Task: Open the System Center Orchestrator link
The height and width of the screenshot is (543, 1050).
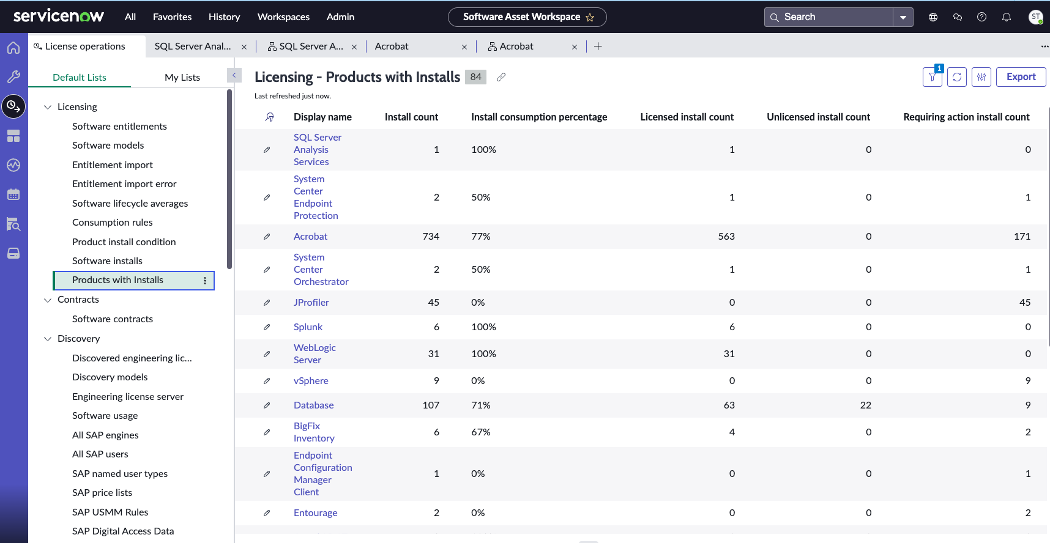Action: (321, 270)
